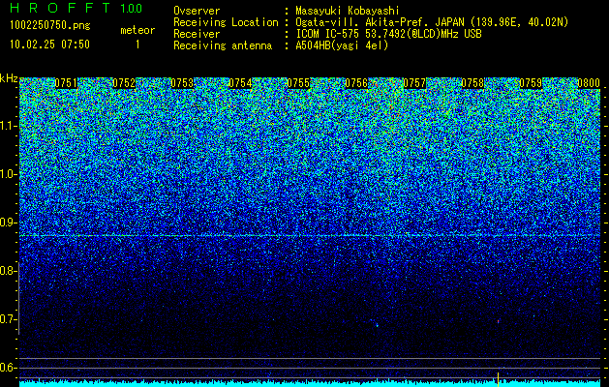Click the kHz axis unit label
This screenshot has height=387, width=609.
(x=9, y=78)
